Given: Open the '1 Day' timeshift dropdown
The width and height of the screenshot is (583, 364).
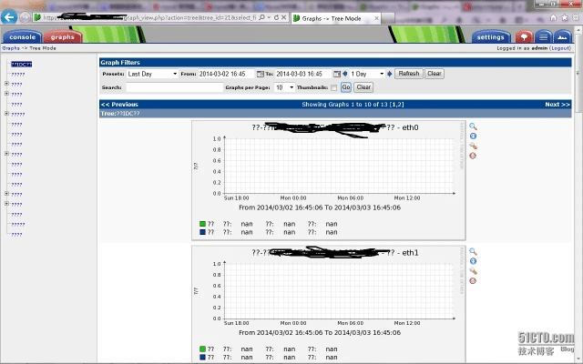Looking at the screenshot, I should [367, 74].
